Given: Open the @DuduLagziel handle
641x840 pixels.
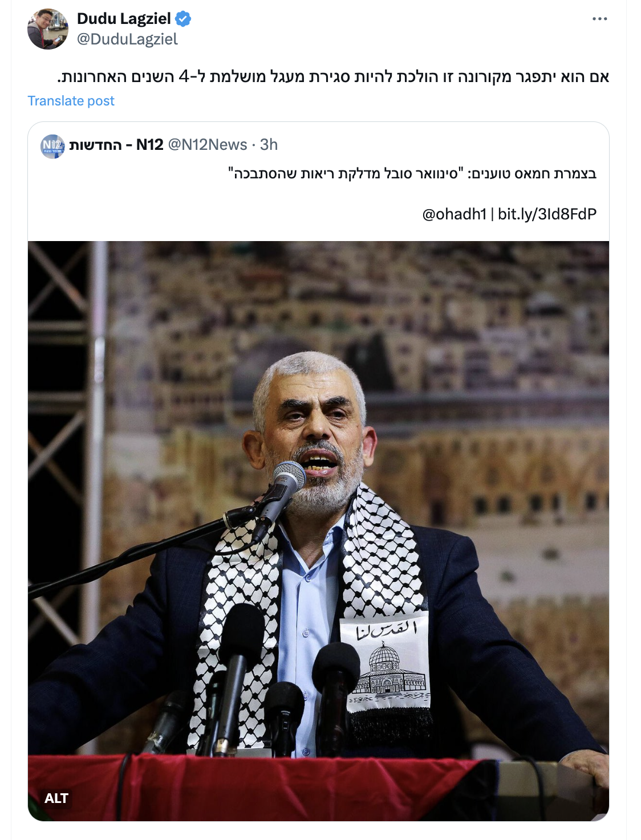Looking at the screenshot, I should pyautogui.click(x=127, y=39).
